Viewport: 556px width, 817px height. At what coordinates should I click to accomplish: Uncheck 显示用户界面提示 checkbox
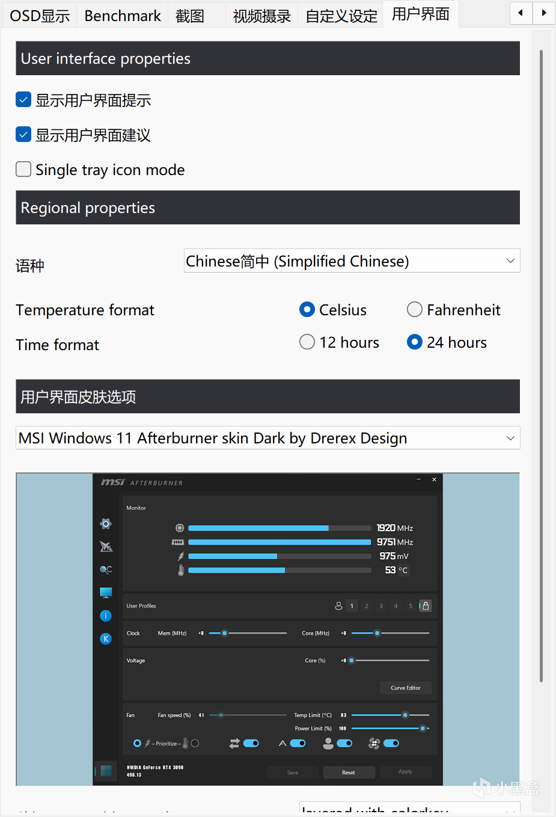click(x=23, y=100)
